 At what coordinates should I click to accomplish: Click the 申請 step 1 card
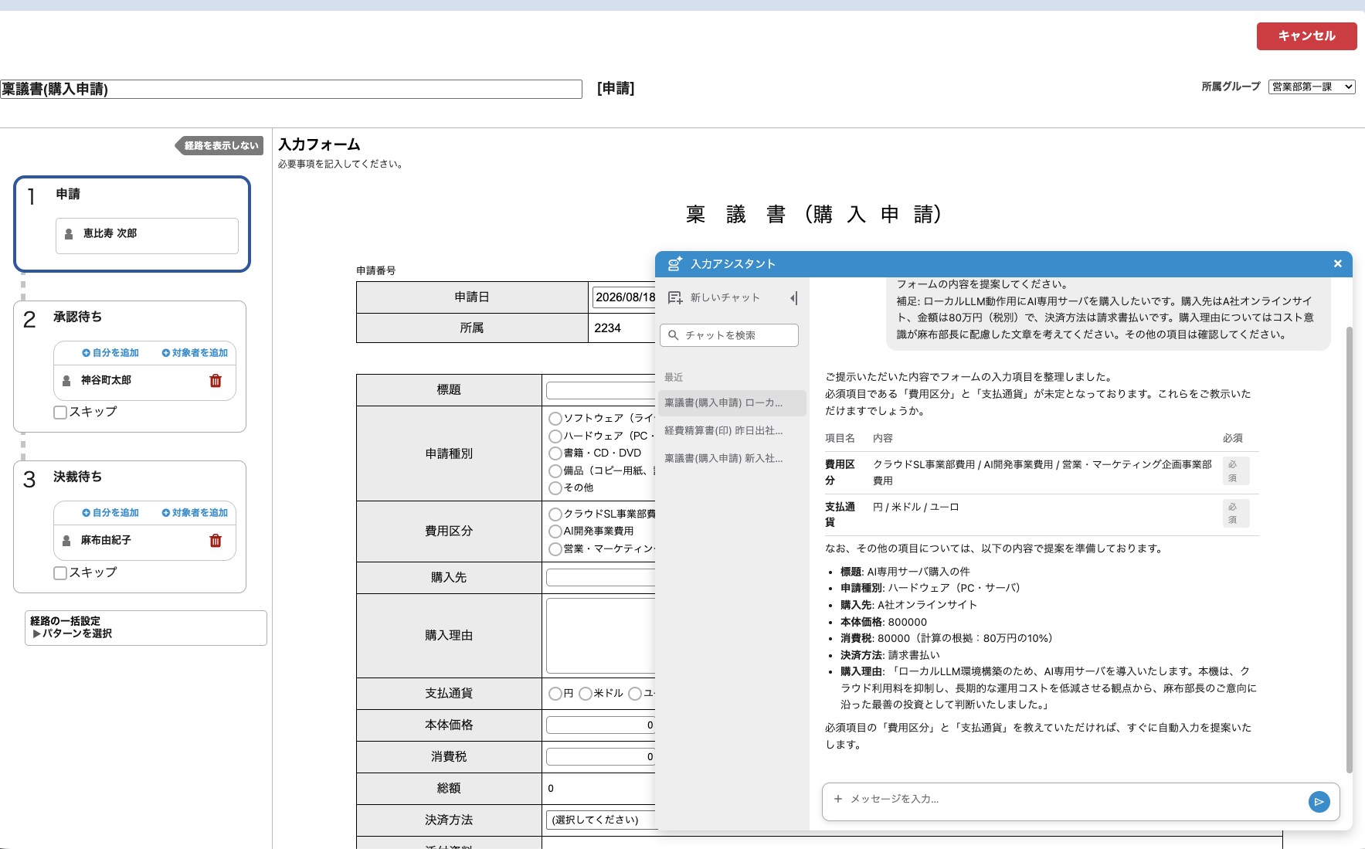tap(132, 224)
